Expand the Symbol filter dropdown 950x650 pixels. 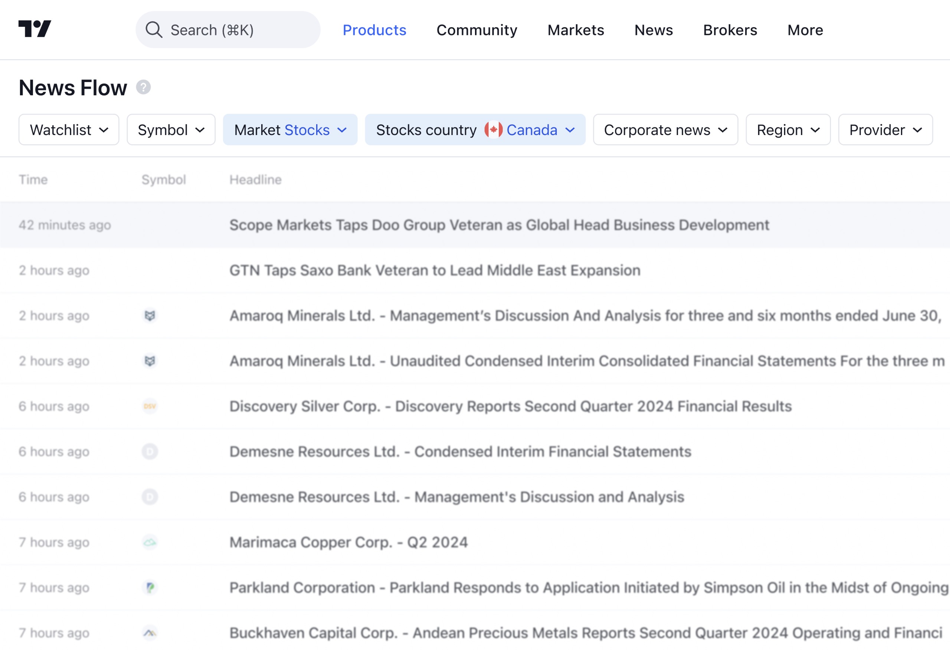pos(171,130)
